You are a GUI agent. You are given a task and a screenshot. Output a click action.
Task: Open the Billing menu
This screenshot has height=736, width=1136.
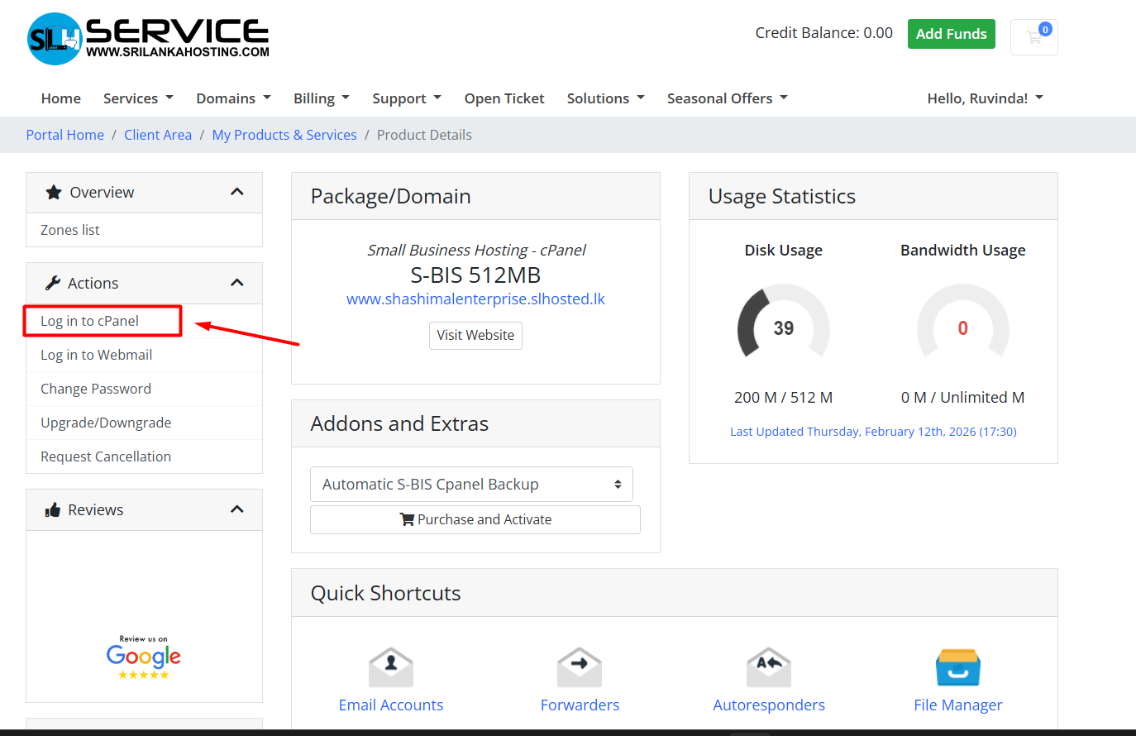click(x=321, y=98)
